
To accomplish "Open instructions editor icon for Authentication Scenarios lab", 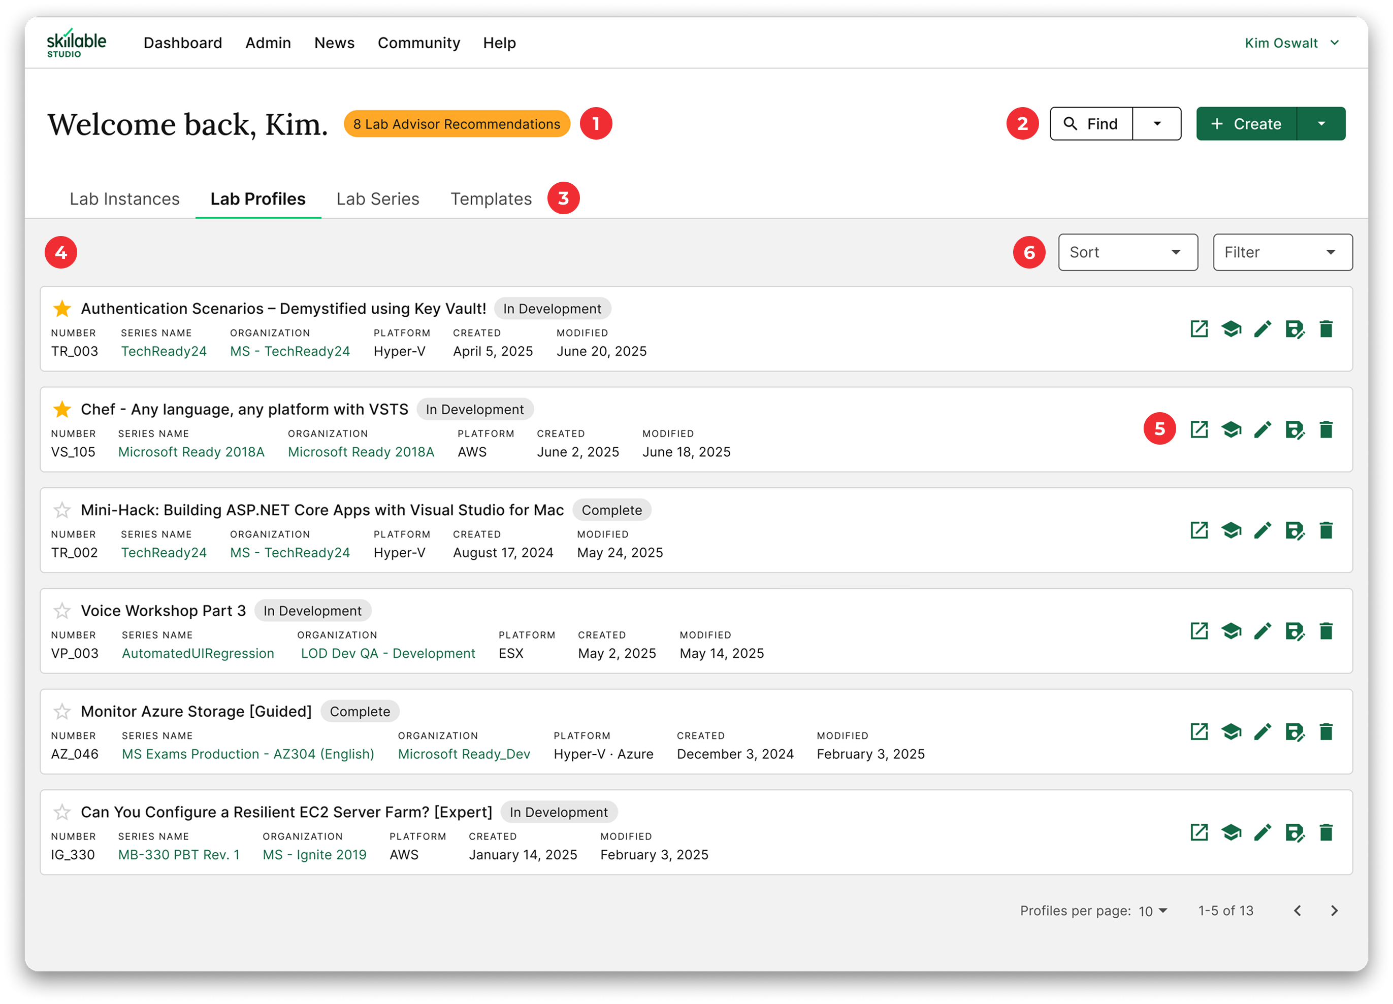I will click(1231, 329).
